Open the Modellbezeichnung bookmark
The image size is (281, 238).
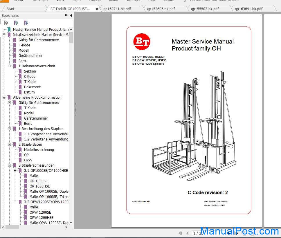coord(39,150)
